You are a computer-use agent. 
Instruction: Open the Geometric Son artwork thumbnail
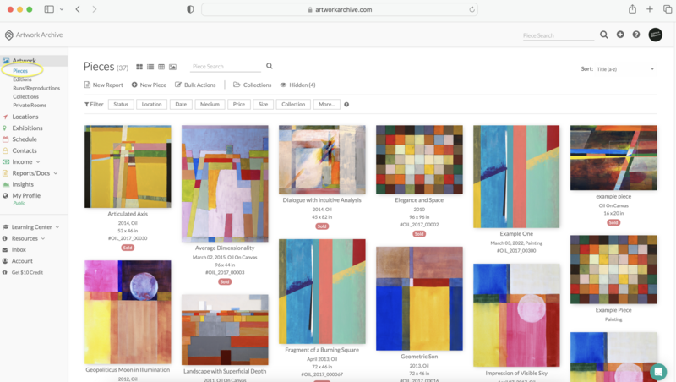[x=419, y=298]
